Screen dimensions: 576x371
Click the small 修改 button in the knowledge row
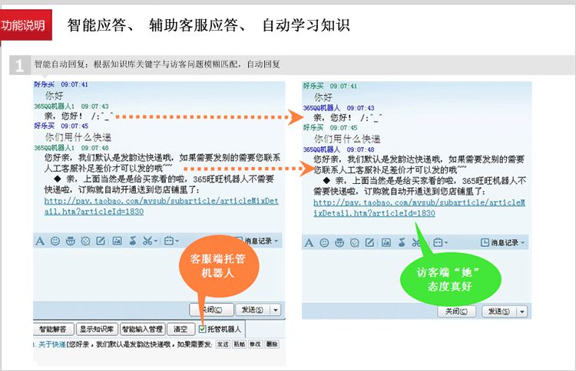point(255,344)
